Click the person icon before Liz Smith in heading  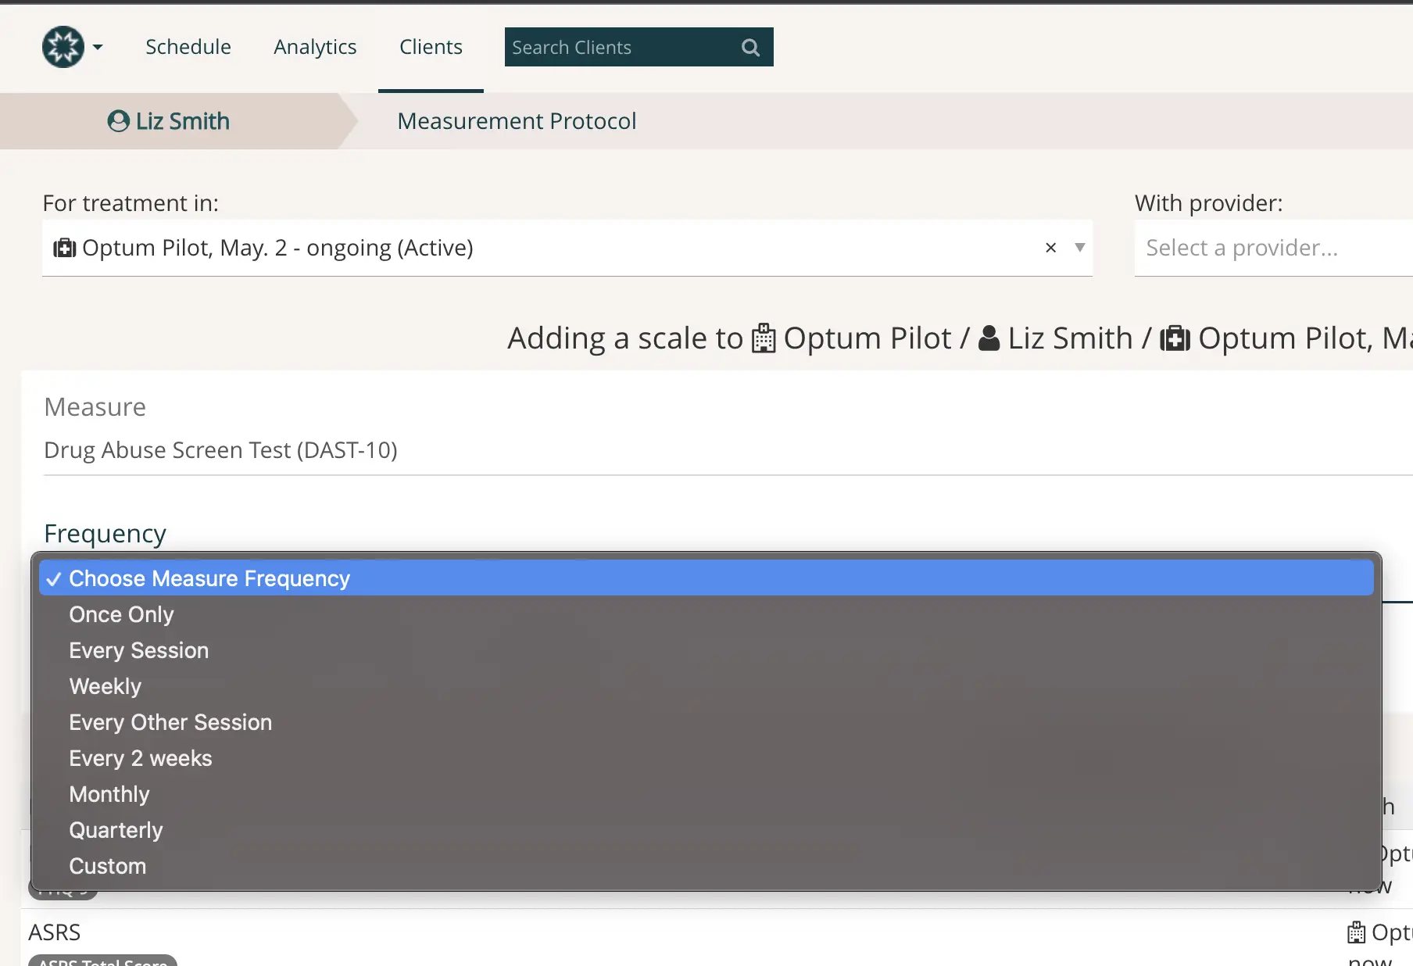[989, 338]
